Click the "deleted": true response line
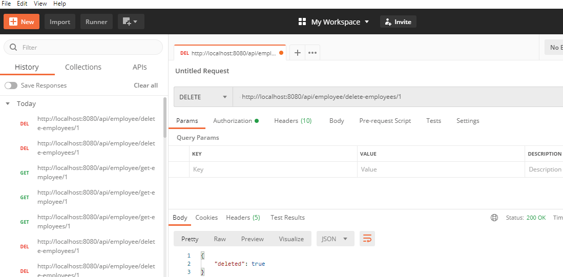The image size is (563, 277). [239, 264]
